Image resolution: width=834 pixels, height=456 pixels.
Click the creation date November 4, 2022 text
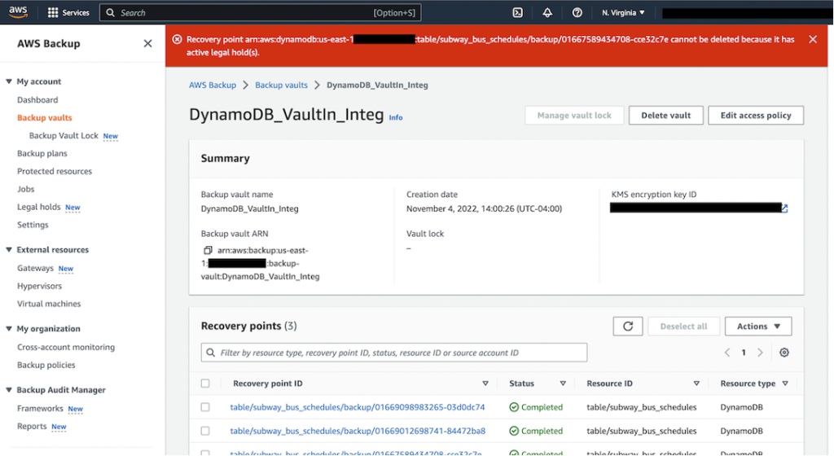pyautogui.click(x=484, y=209)
